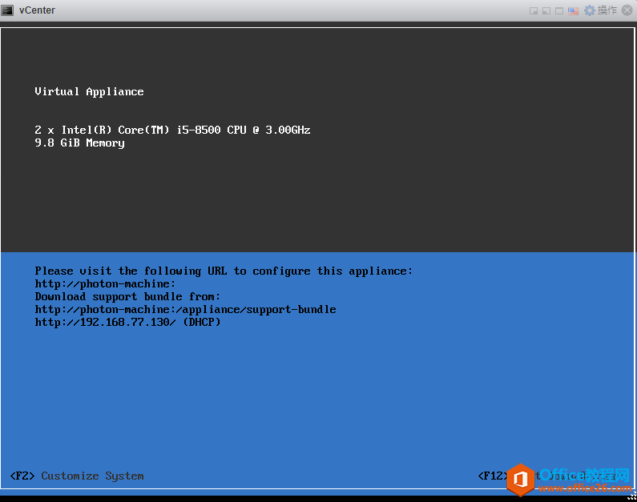Click 'Download support bundle from:' text
Screen dimensions: 637x502
127,297
